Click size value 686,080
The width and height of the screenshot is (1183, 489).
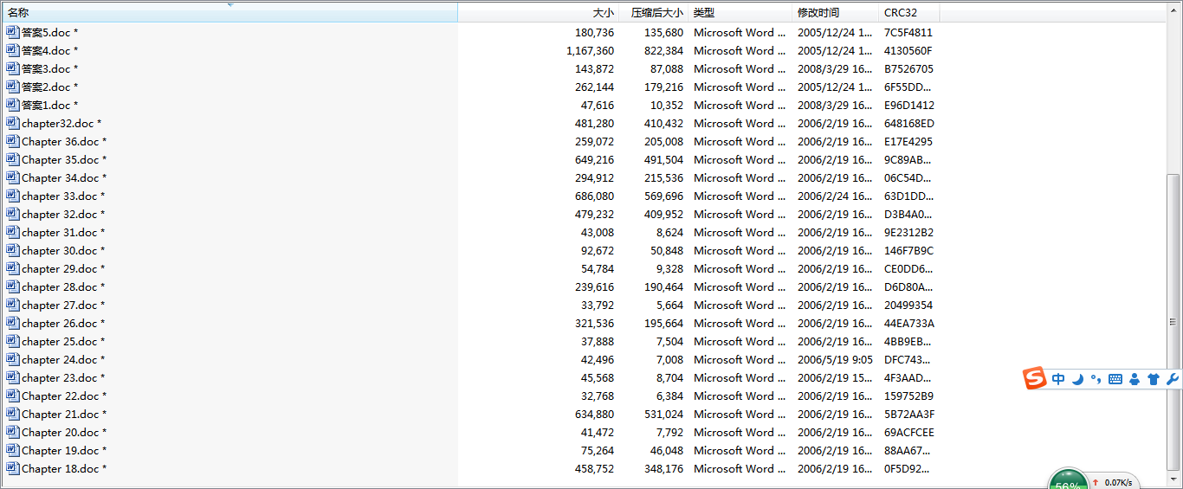click(594, 196)
